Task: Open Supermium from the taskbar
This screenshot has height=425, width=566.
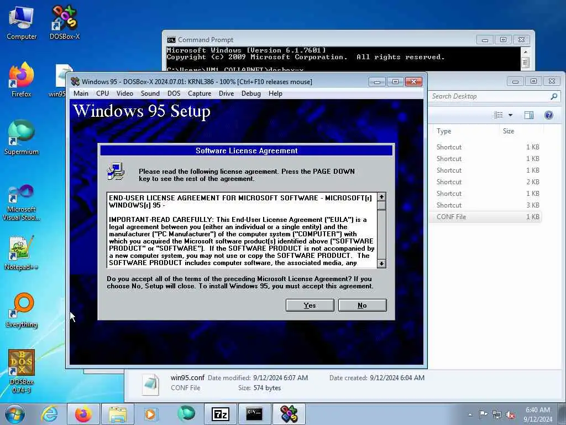Action: (x=186, y=414)
